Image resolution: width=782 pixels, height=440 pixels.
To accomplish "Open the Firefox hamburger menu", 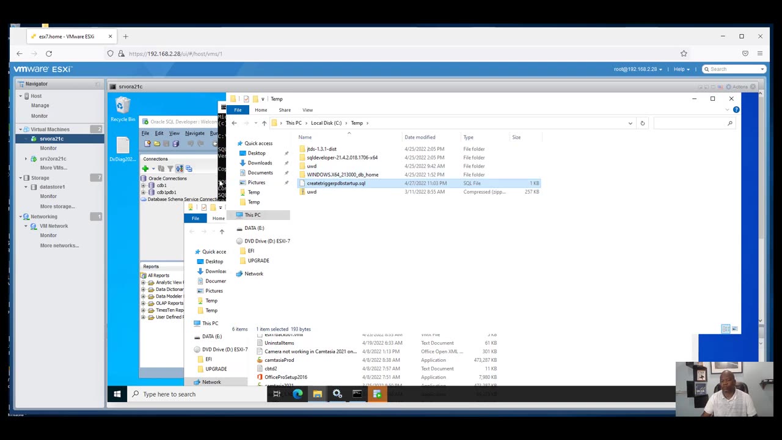I will [x=760, y=54].
